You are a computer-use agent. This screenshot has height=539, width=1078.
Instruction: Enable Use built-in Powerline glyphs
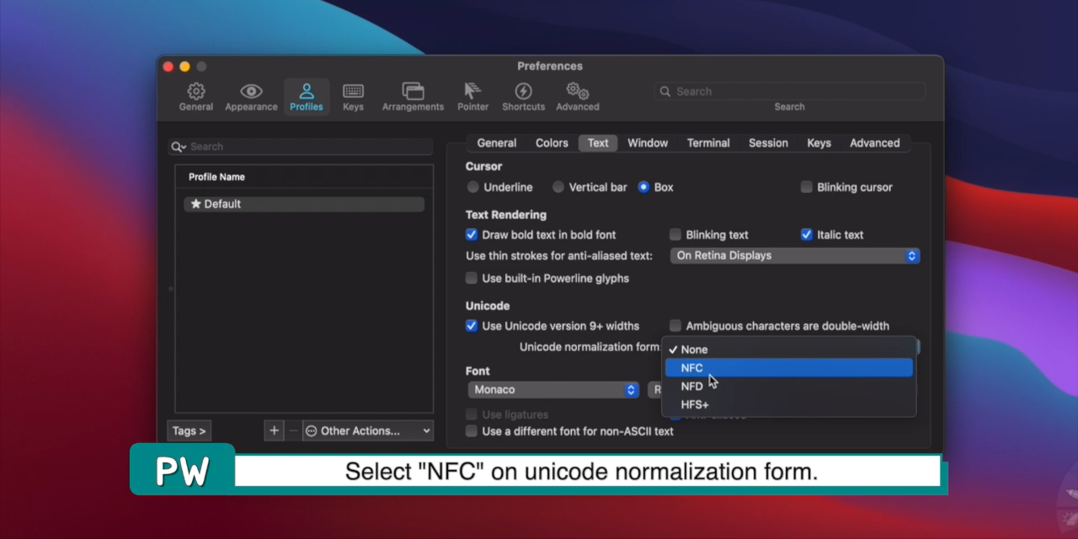(x=472, y=278)
